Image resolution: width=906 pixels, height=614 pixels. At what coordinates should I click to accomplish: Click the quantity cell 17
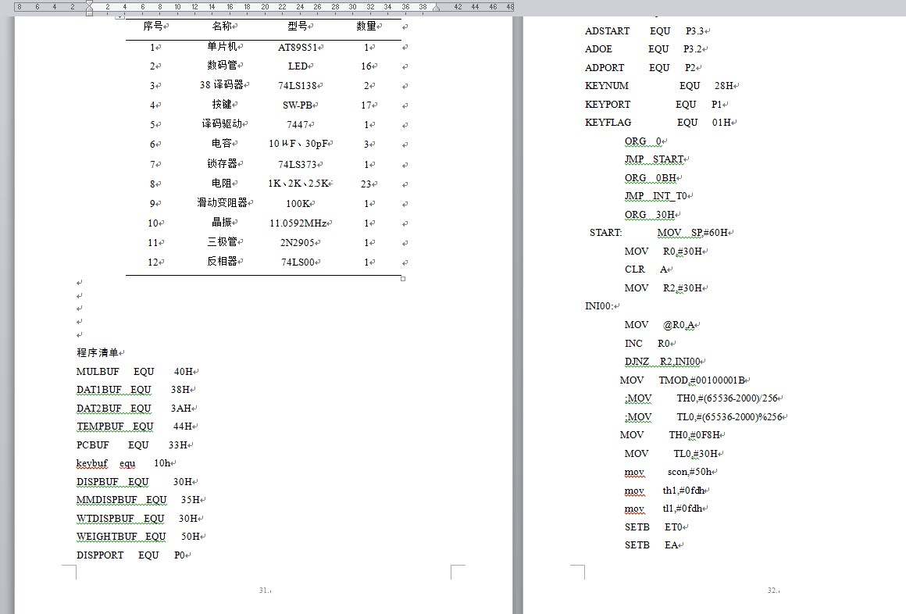point(366,105)
